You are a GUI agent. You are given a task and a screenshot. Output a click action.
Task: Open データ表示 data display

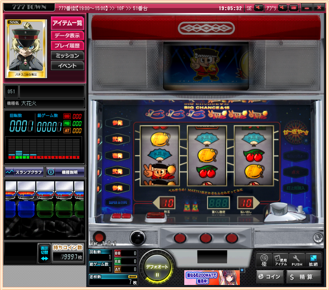click(x=67, y=36)
